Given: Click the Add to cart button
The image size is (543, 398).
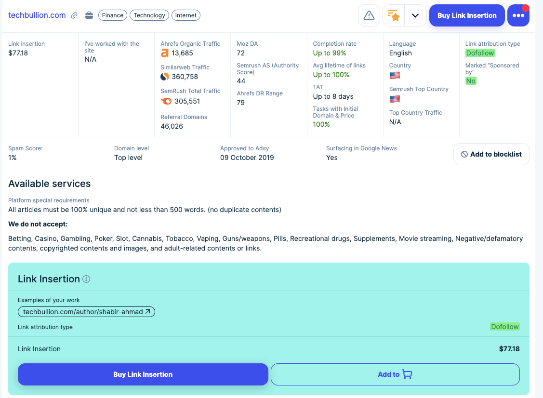Looking at the screenshot, I should click(395, 374).
